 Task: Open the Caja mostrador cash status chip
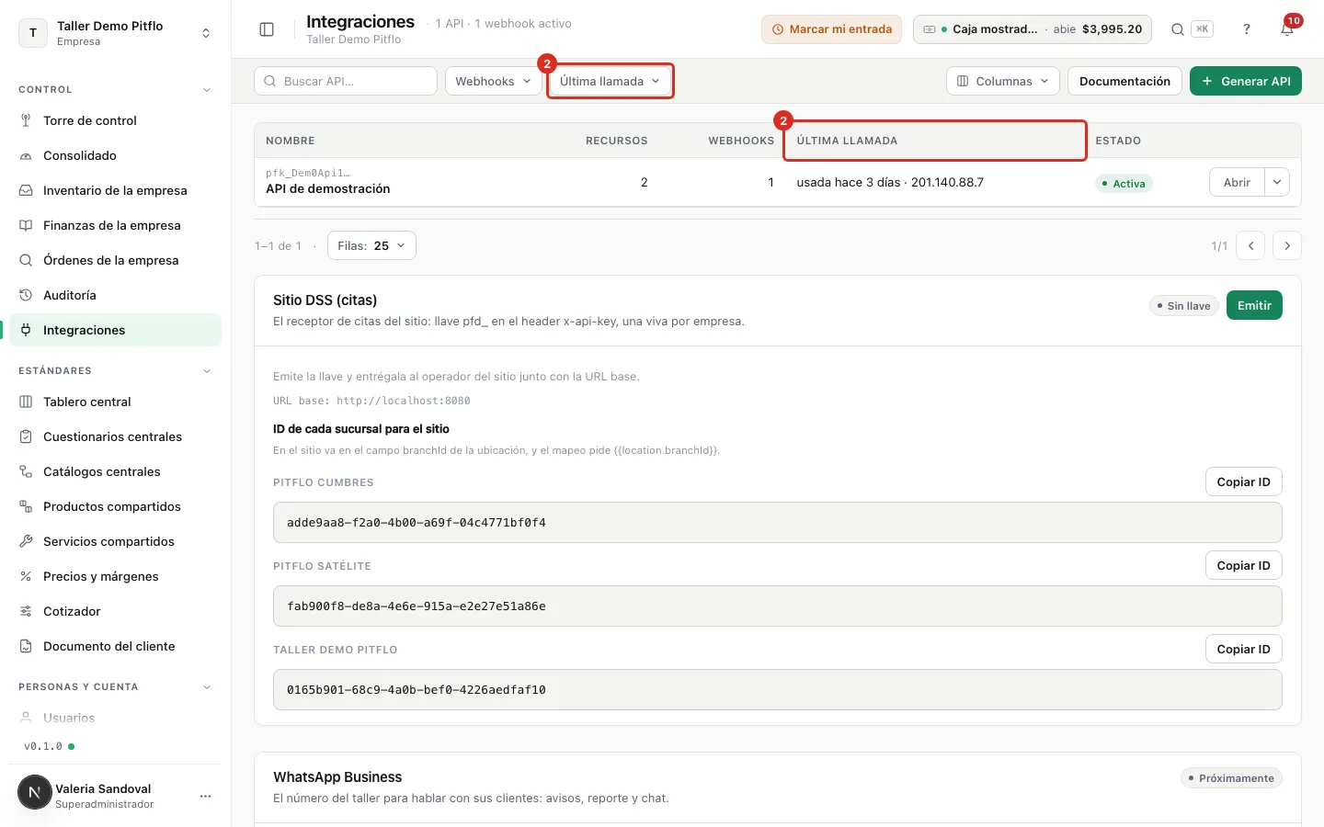(x=1032, y=29)
